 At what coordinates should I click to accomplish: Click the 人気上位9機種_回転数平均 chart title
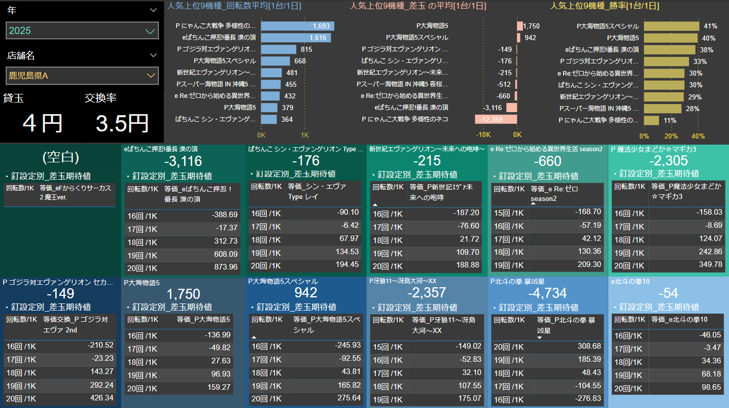point(234,6)
